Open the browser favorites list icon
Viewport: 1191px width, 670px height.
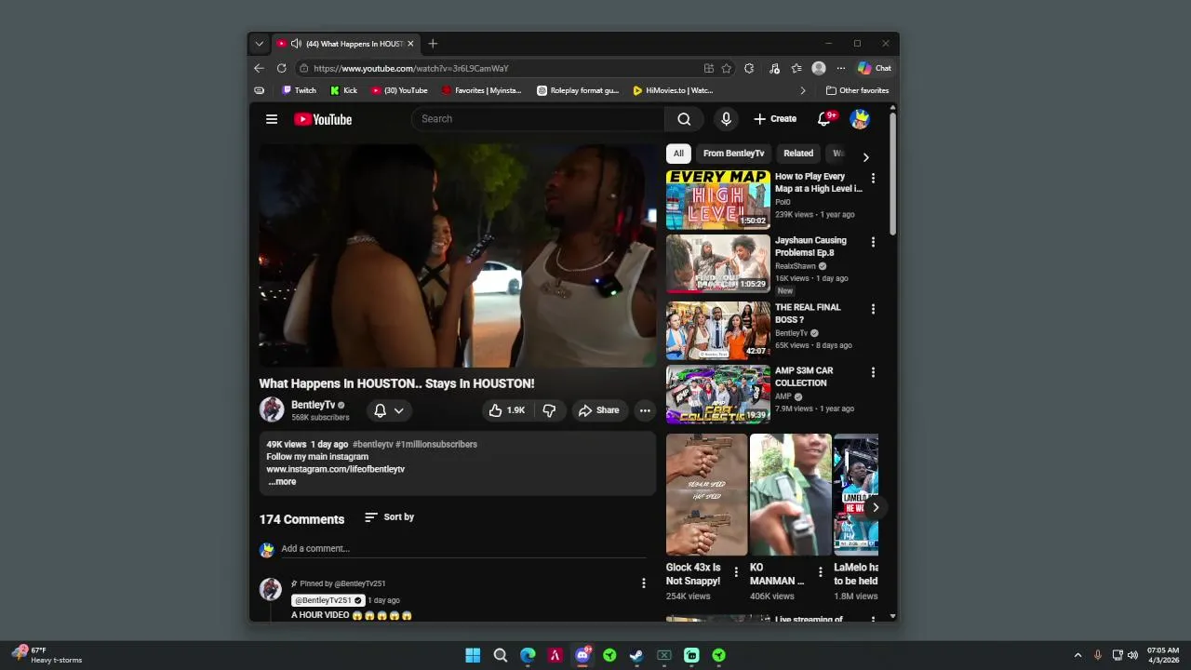(796, 68)
